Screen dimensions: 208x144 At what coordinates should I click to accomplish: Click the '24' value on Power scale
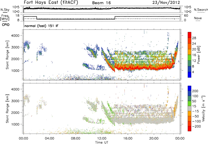pos(194,44)
